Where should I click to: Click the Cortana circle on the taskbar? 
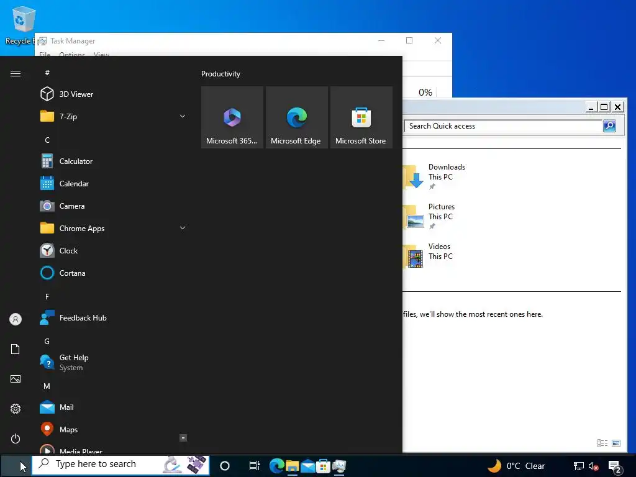click(225, 466)
